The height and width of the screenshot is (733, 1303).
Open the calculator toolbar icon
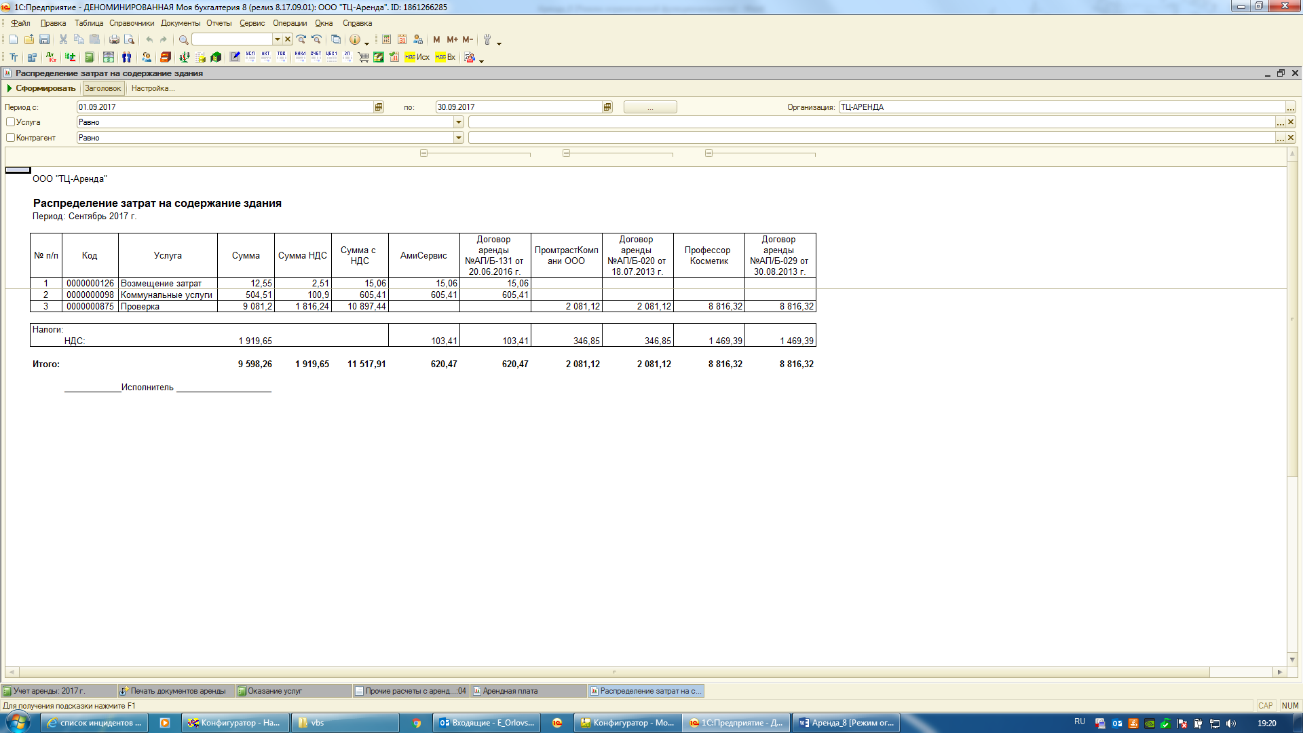click(x=386, y=39)
